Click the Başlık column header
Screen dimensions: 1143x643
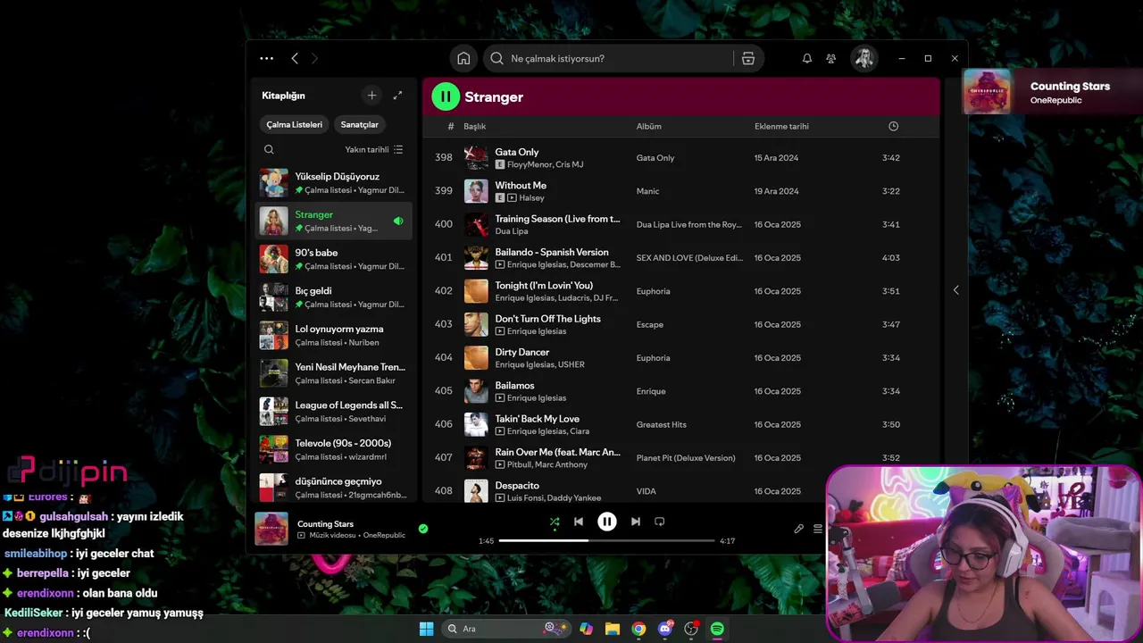click(x=474, y=127)
